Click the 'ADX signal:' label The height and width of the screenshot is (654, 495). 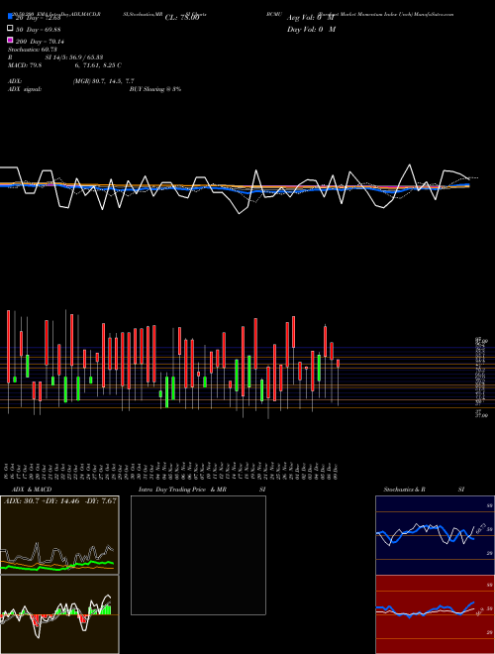point(24,89)
